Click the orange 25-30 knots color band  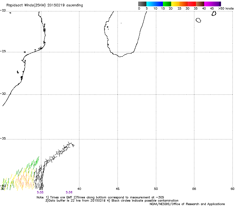tap(184, 4)
